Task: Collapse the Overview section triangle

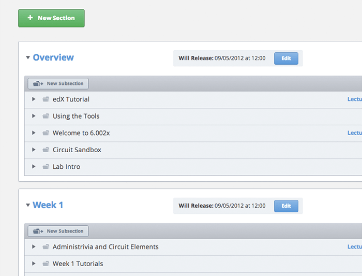Action: pos(28,58)
